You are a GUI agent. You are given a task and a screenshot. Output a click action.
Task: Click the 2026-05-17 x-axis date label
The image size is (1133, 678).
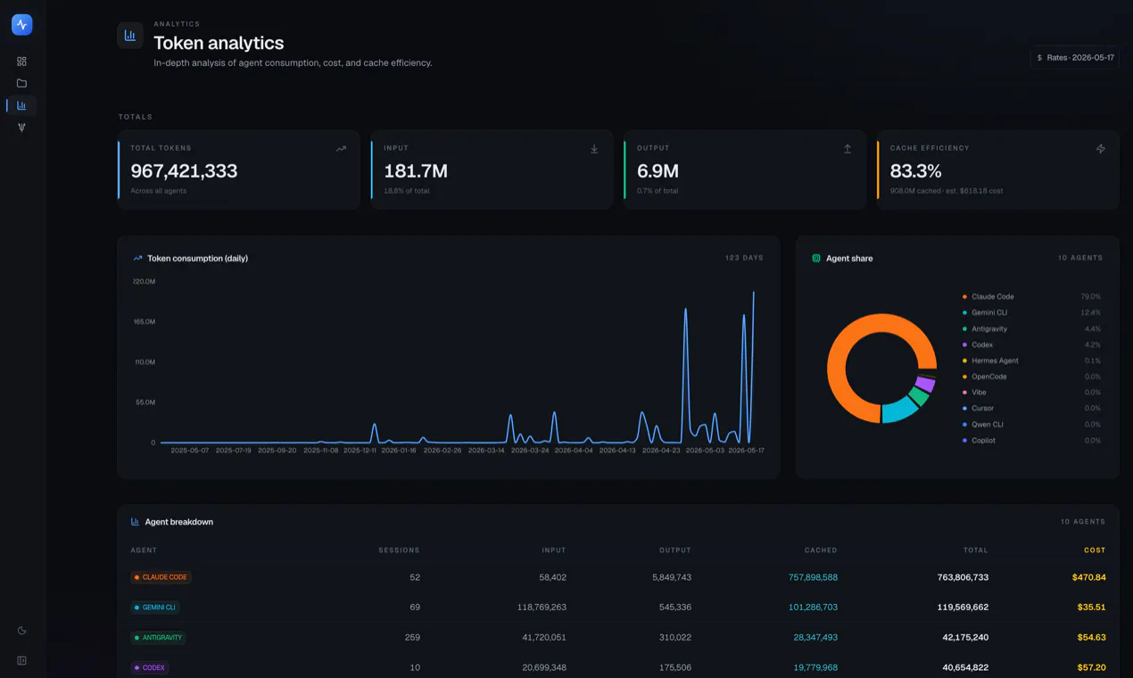(746, 451)
